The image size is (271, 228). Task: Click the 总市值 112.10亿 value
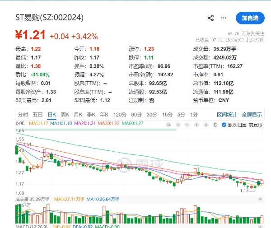coord(224,84)
